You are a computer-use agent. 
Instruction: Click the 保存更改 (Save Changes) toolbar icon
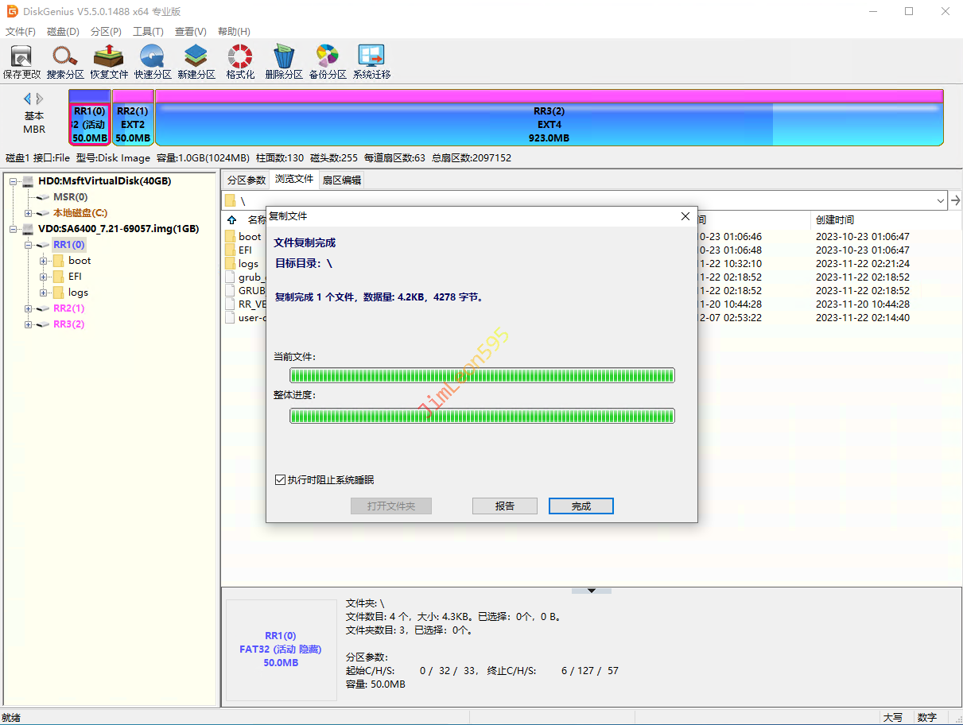click(21, 61)
